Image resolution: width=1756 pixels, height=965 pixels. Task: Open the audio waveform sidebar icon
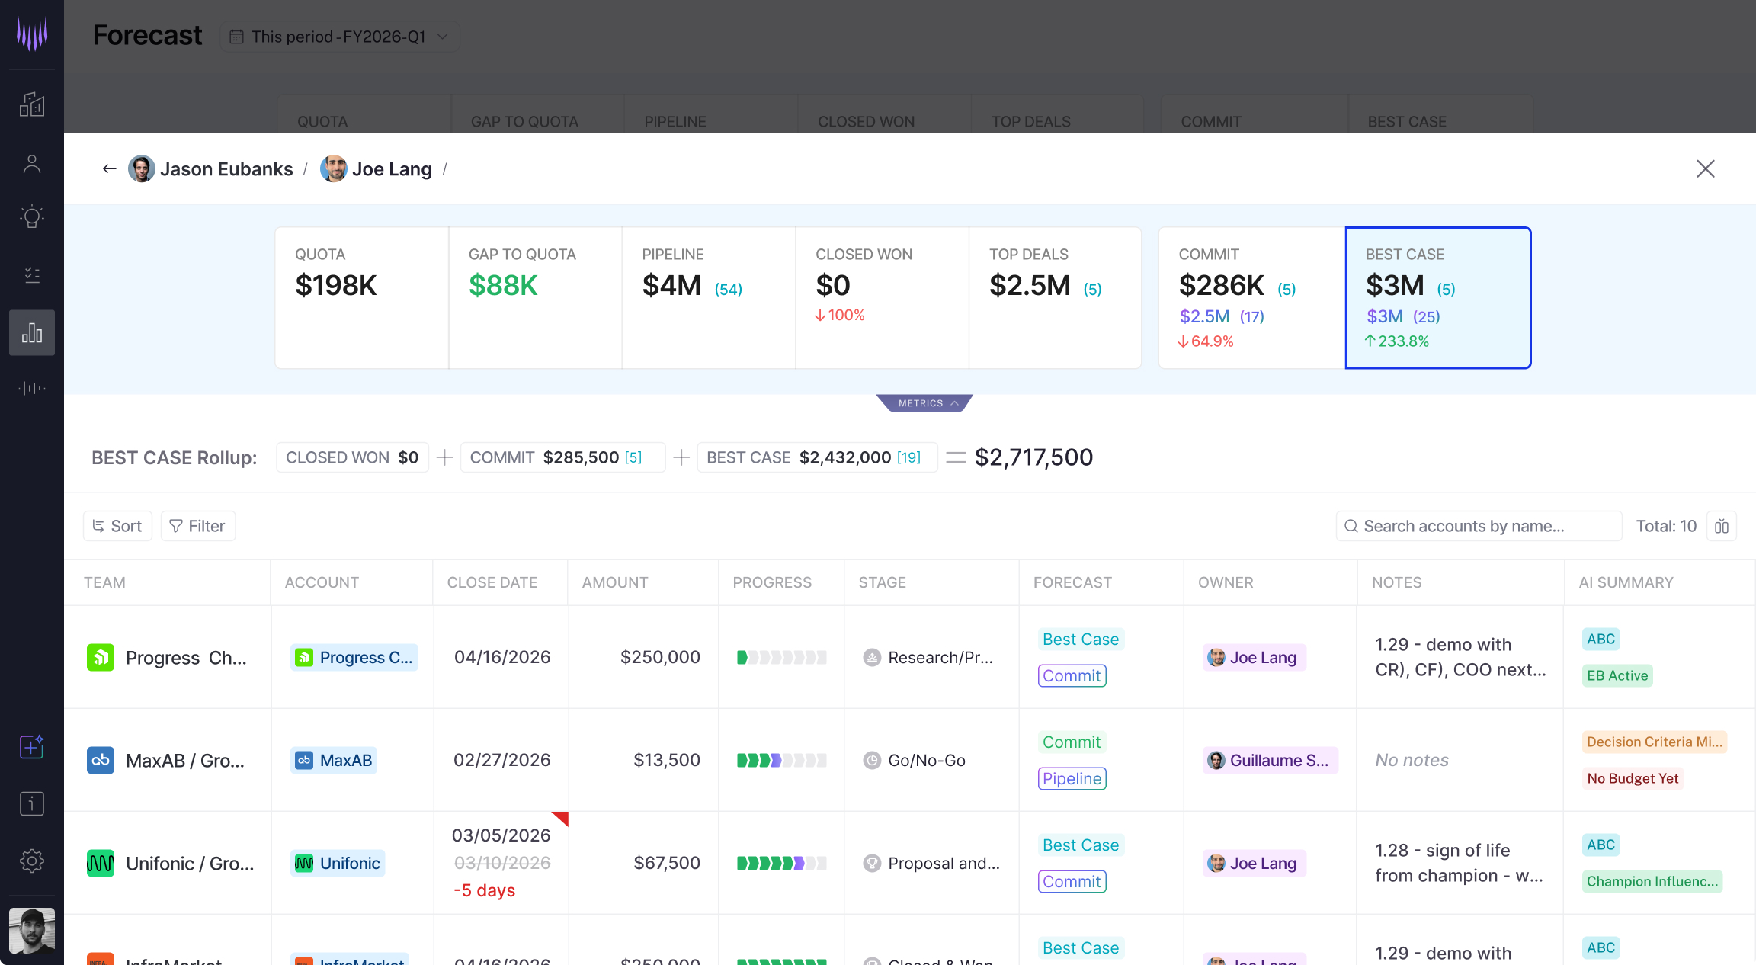pos(31,389)
